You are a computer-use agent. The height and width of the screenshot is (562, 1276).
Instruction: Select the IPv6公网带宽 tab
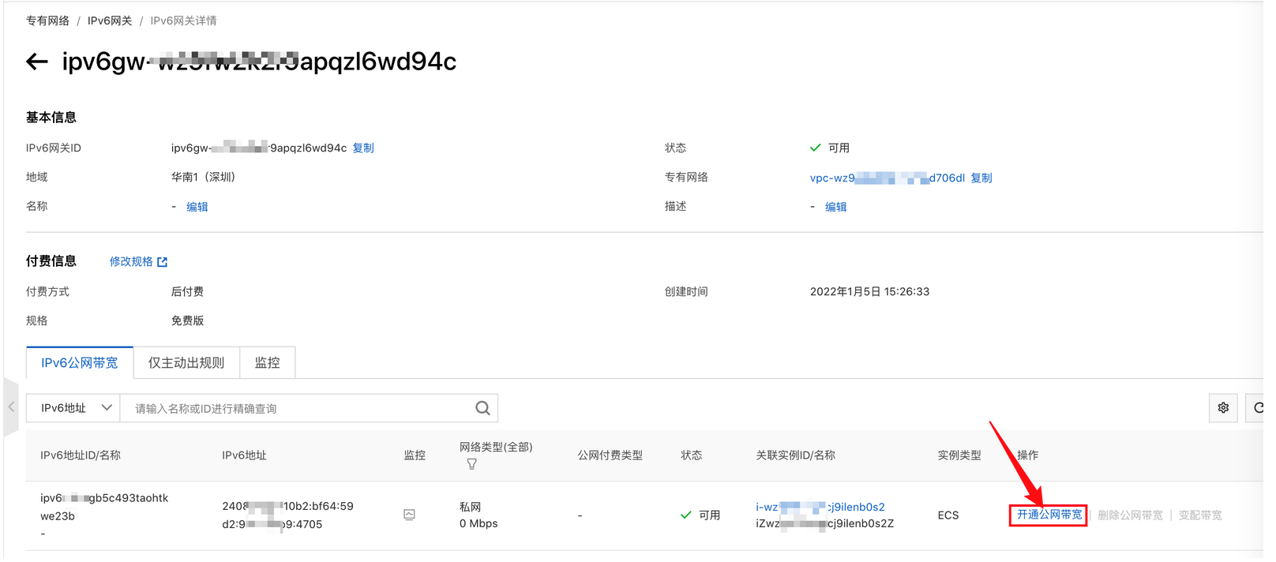point(80,363)
